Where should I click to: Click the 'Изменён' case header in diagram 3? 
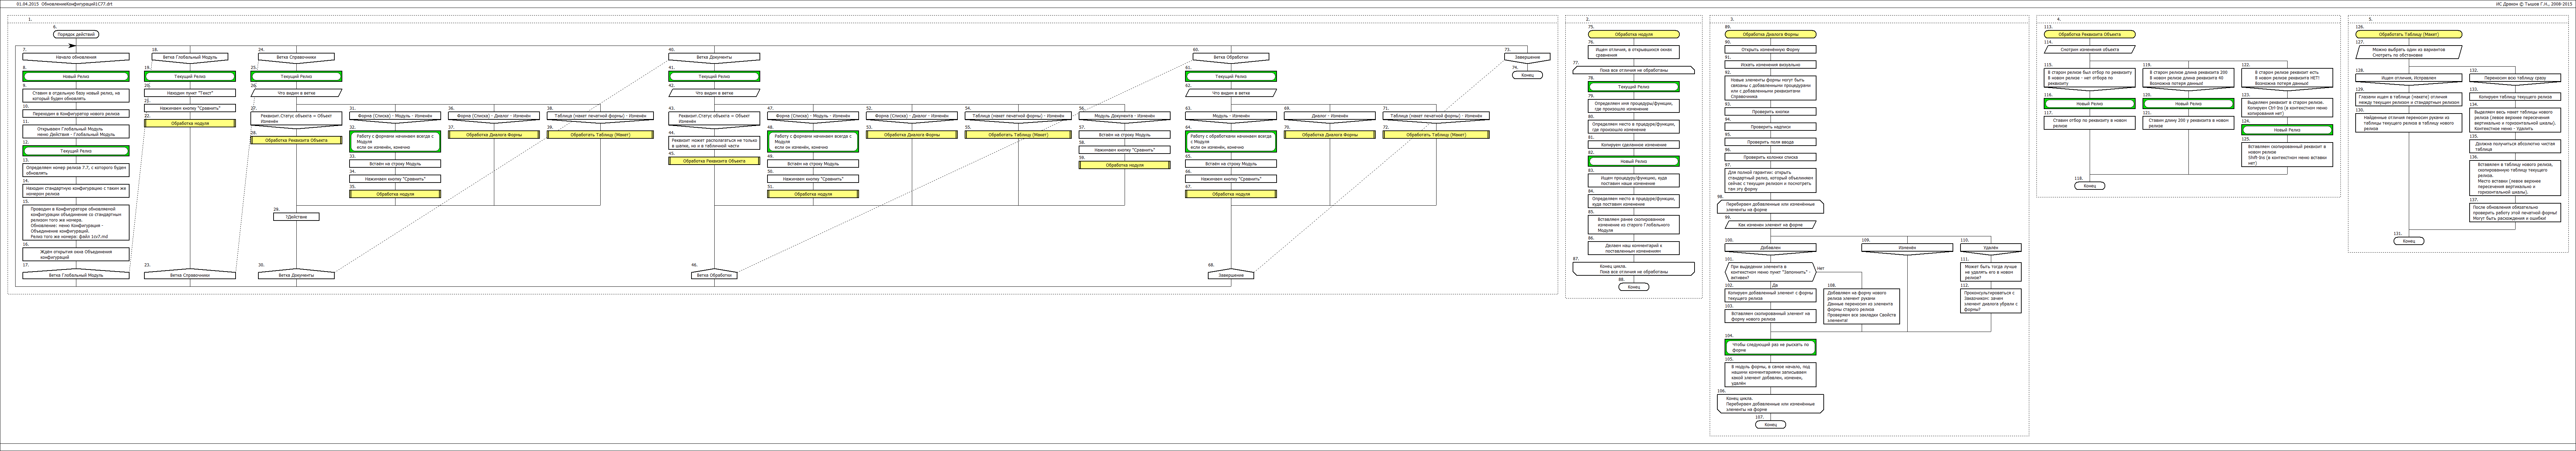1907,248
